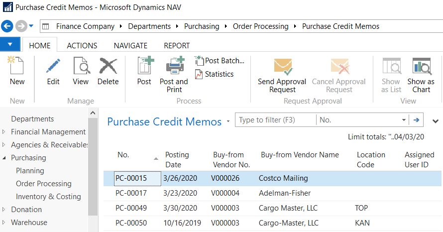Click the New document icon
443x232 pixels.
click(x=17, y=67)
